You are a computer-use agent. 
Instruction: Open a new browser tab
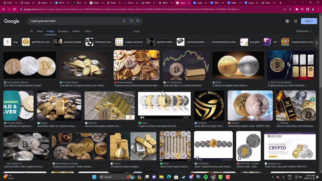[x=280, y=3]
